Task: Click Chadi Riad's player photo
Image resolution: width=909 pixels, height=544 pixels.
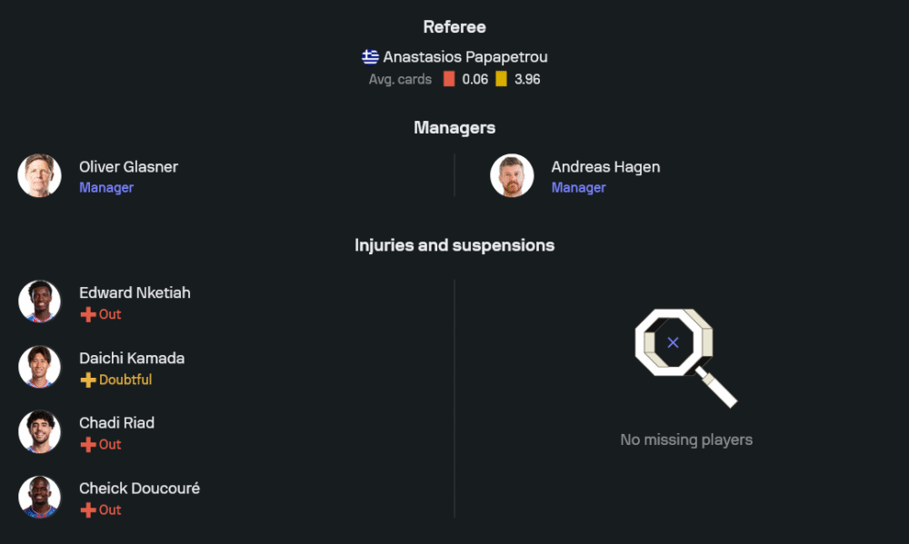Action: tap(39, 432)
